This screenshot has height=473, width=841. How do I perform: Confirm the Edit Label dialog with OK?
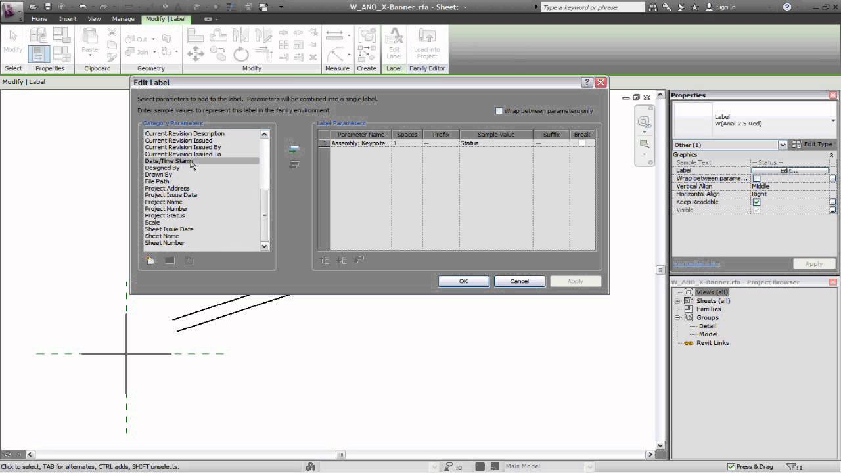(x=463, y=281)
